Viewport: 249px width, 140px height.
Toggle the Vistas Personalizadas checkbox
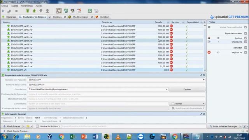(245, 27)
